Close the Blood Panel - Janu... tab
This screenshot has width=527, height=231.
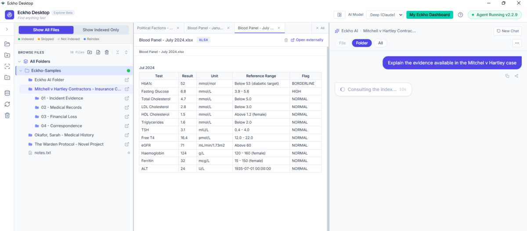coord(228,28)
